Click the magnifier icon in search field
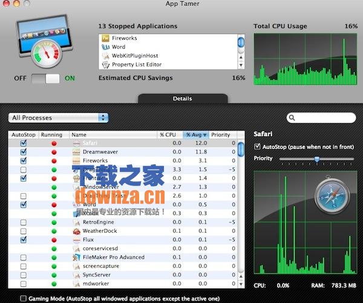This screenshot has height=303, width=363. click(292, 118)
